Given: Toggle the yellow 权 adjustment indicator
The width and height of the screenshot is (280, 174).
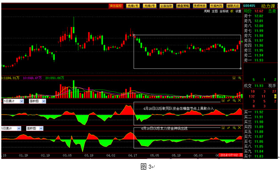Looking at the screenshot, I should click(232, 11).
